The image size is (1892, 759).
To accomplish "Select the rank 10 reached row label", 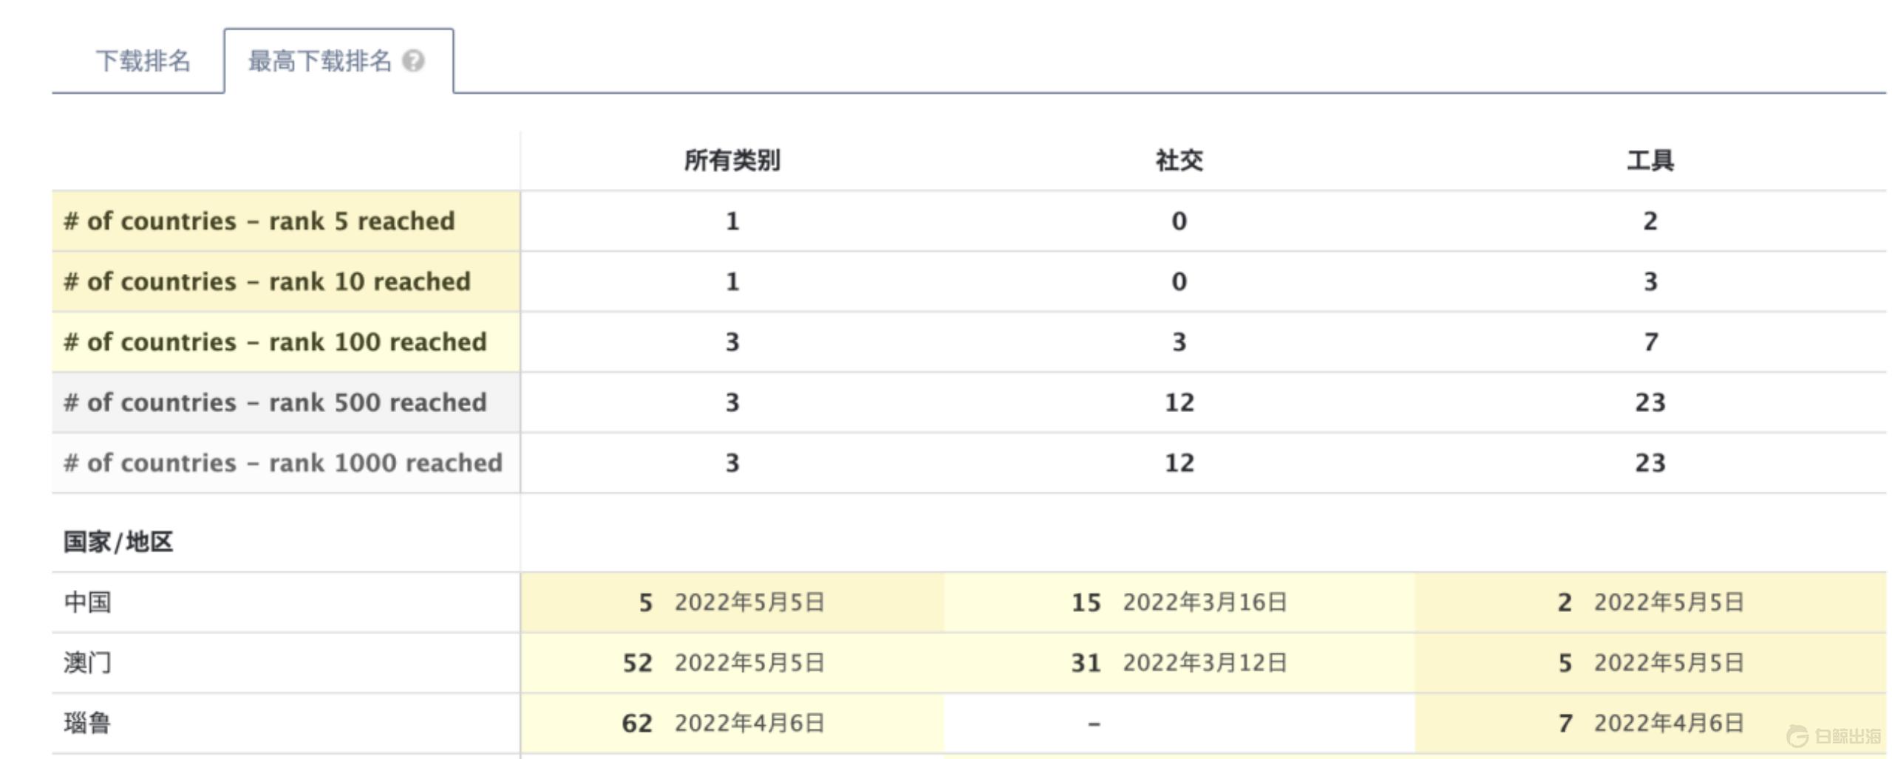I will pyautogui.click(x=267, y=282).
